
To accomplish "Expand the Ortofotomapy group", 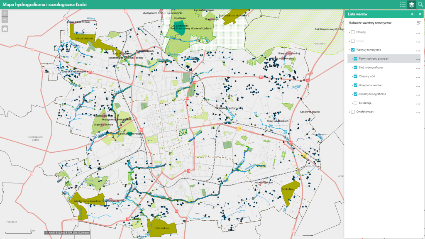I will pos(349,112).
